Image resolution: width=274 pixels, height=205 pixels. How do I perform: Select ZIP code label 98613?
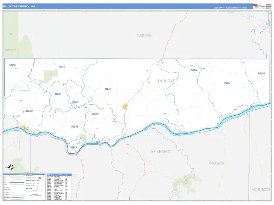tap(95, 114)
